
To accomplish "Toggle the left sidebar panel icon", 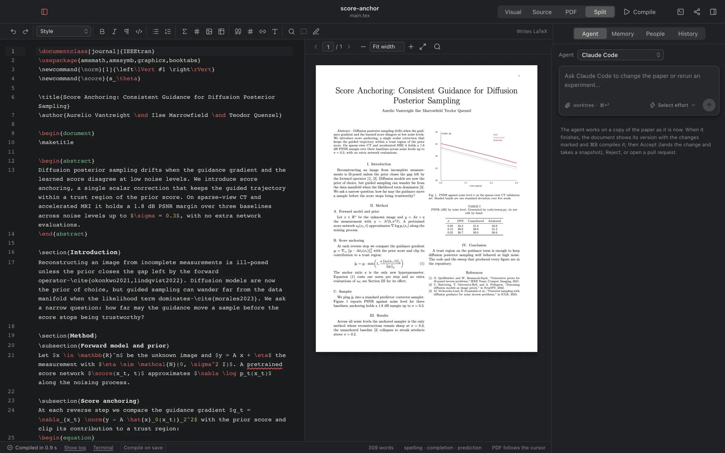I will (44, 12).
